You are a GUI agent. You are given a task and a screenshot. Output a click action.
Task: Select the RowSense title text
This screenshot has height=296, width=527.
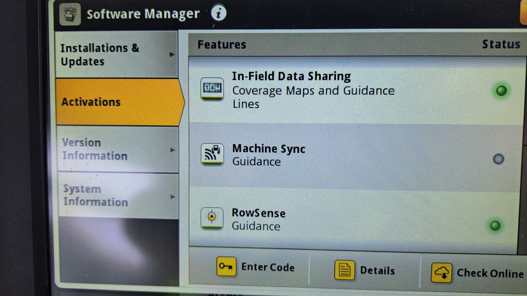click(259, 213)
